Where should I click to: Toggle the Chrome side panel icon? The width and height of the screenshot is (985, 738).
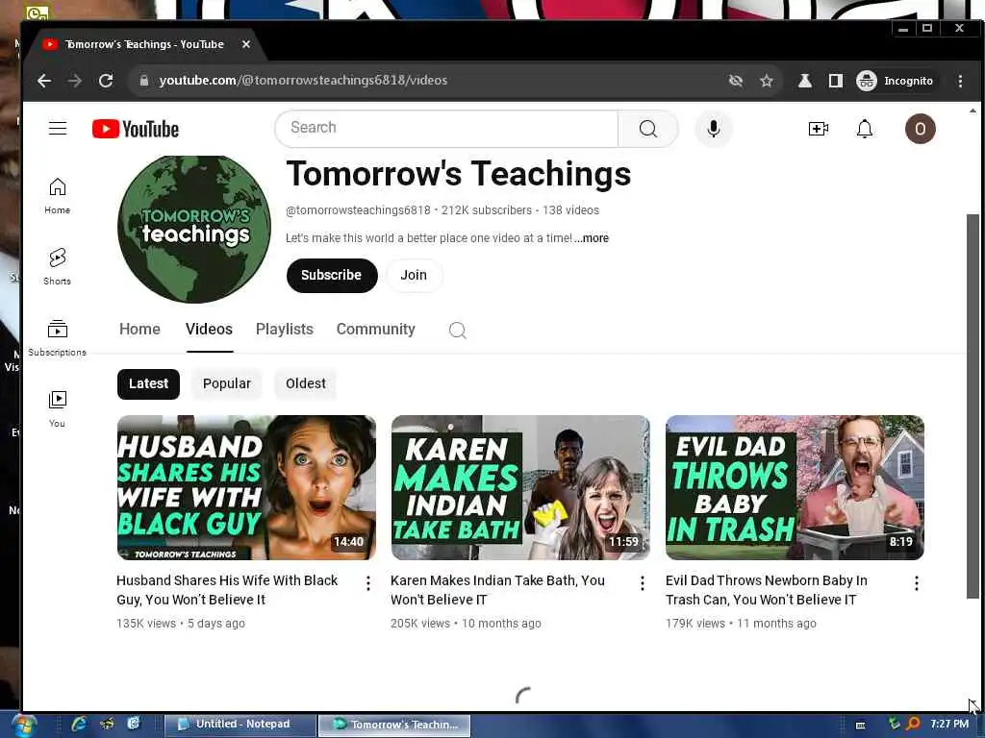836,81
